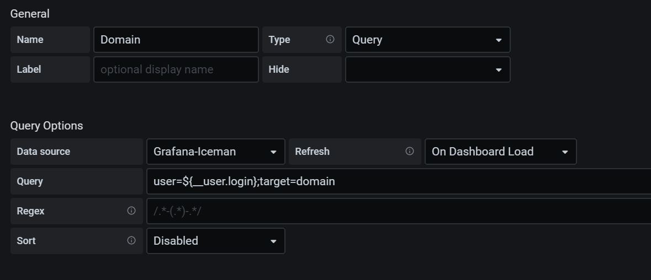Open the Type dropdown showing Query
The image size is (651, 280).
(x=427, y=40)
